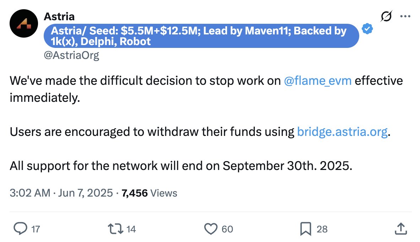The width and height of the screenshot is (420, 242).
Task: Open Astria profile avatar
Action: [23, 23]
